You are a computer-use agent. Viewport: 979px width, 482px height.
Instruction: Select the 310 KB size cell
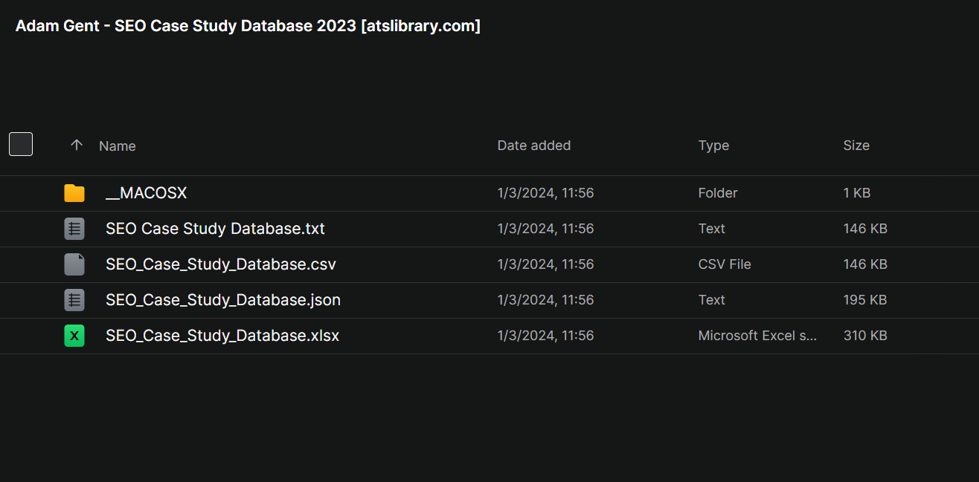pos(865,336)
